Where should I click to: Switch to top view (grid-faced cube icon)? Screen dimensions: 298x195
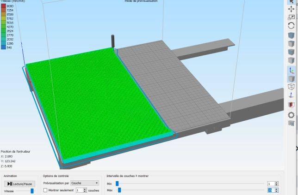point(291,44)
